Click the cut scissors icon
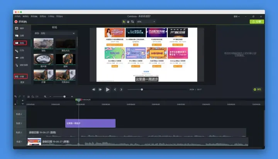Image resolution: width=278 pixels, height=159 pixels. click(24, 96)
